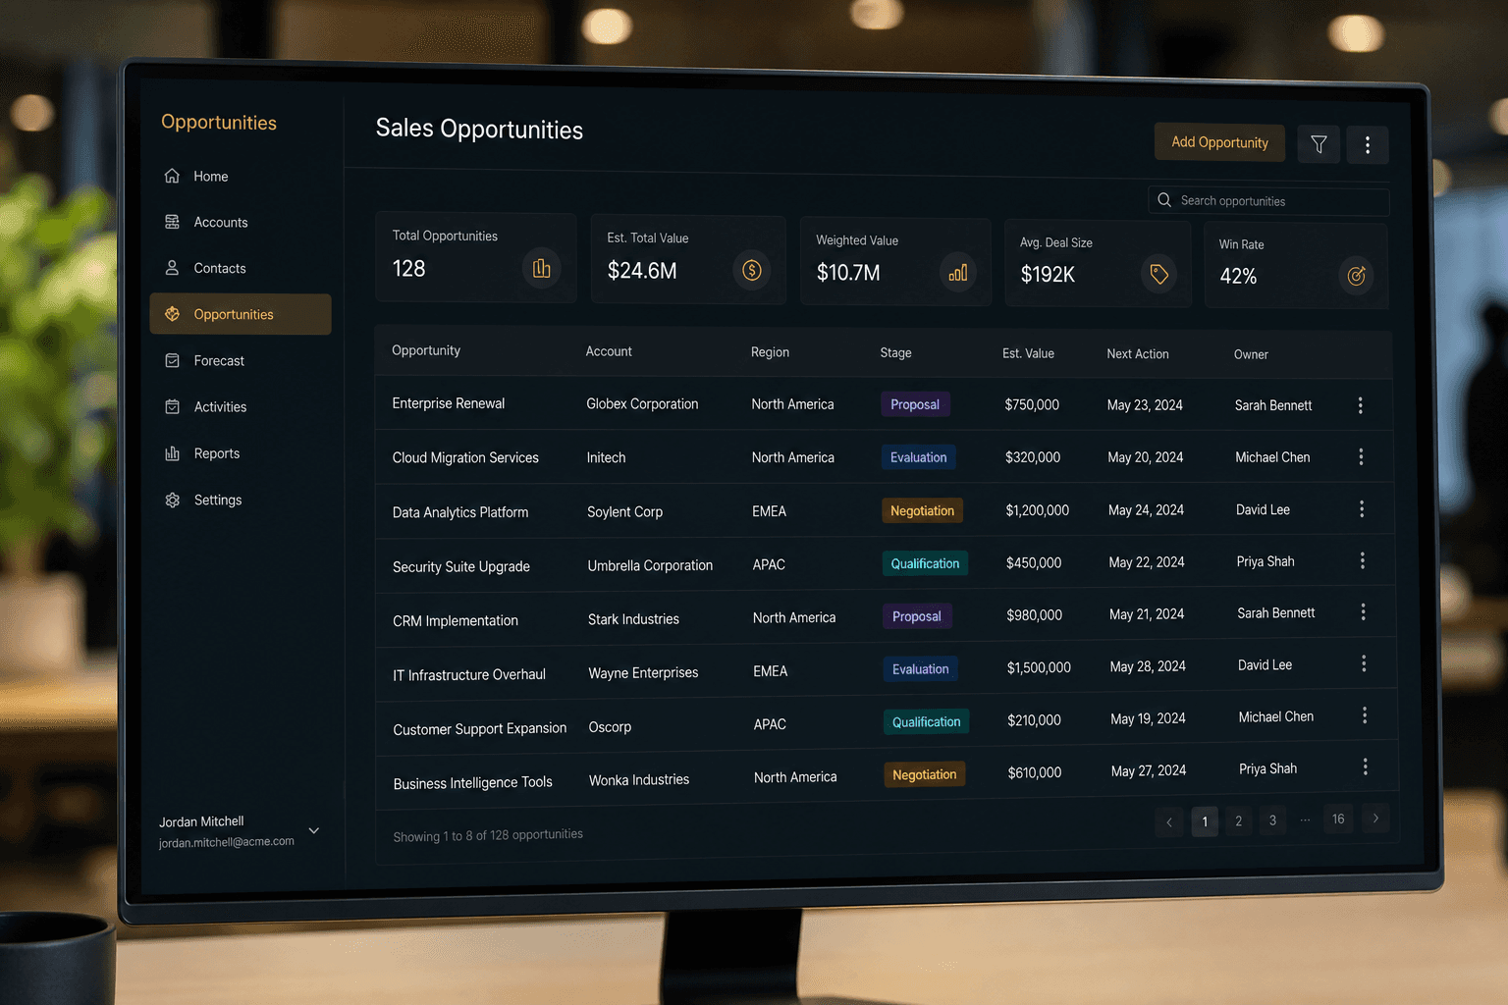Go to the next page arrow

1375,819
